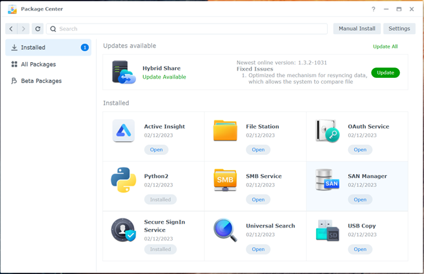The height and width of the screenshot is (274, 424).
Task: Click the OAuth Service title
Action: click(368, 126)
